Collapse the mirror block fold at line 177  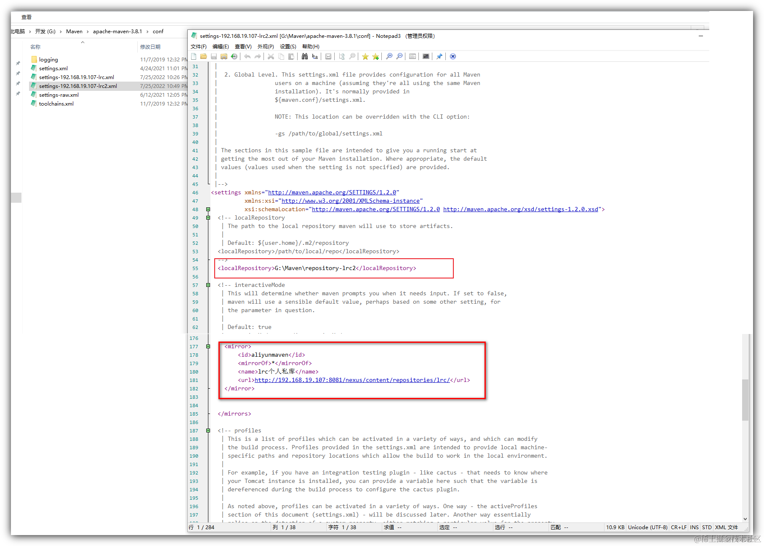coord(208,346)
